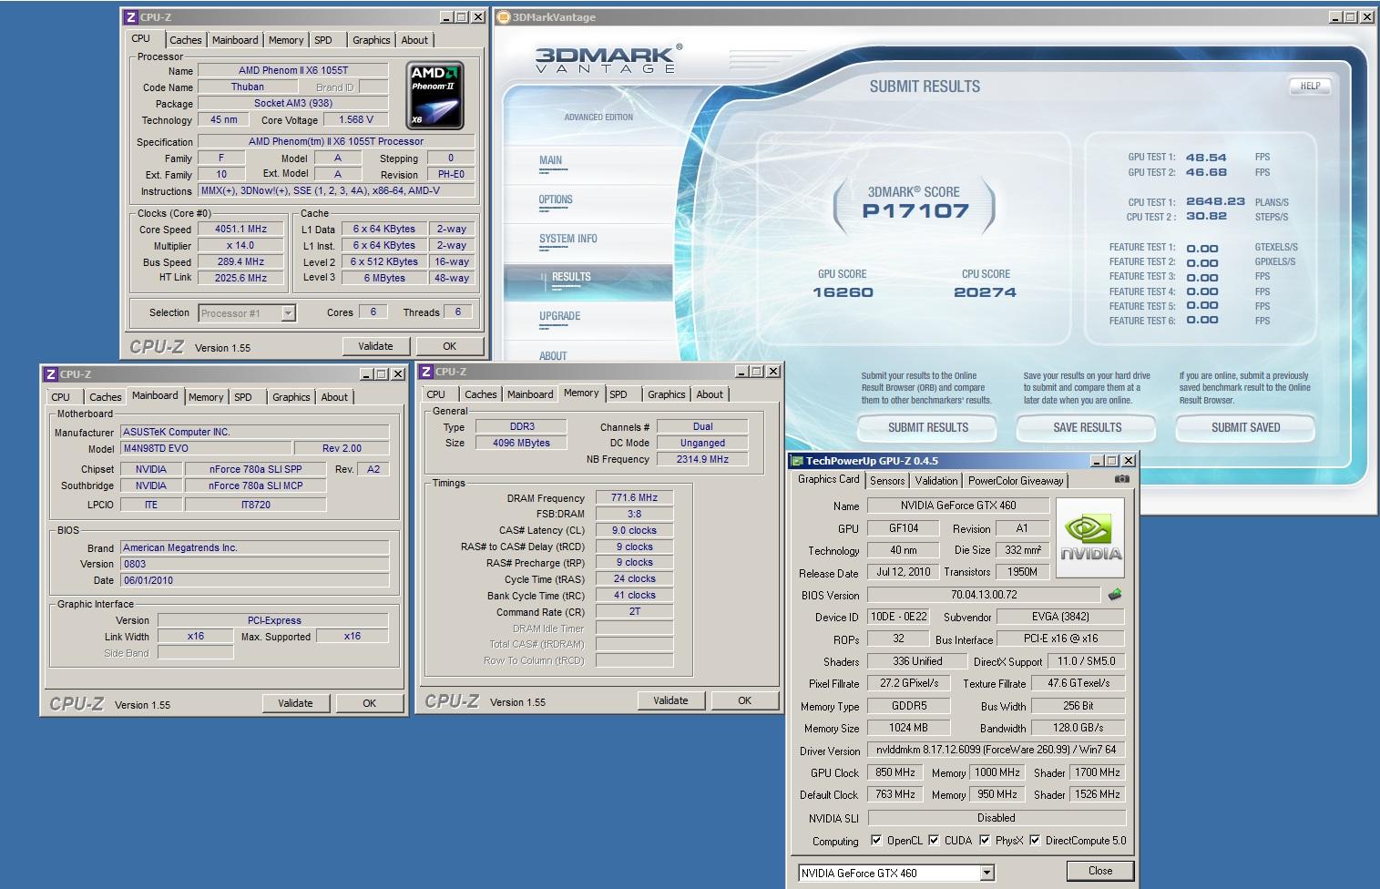Toggle the DirectCompute 5.0 checkbox
1380x889 pixels.
1035,841
